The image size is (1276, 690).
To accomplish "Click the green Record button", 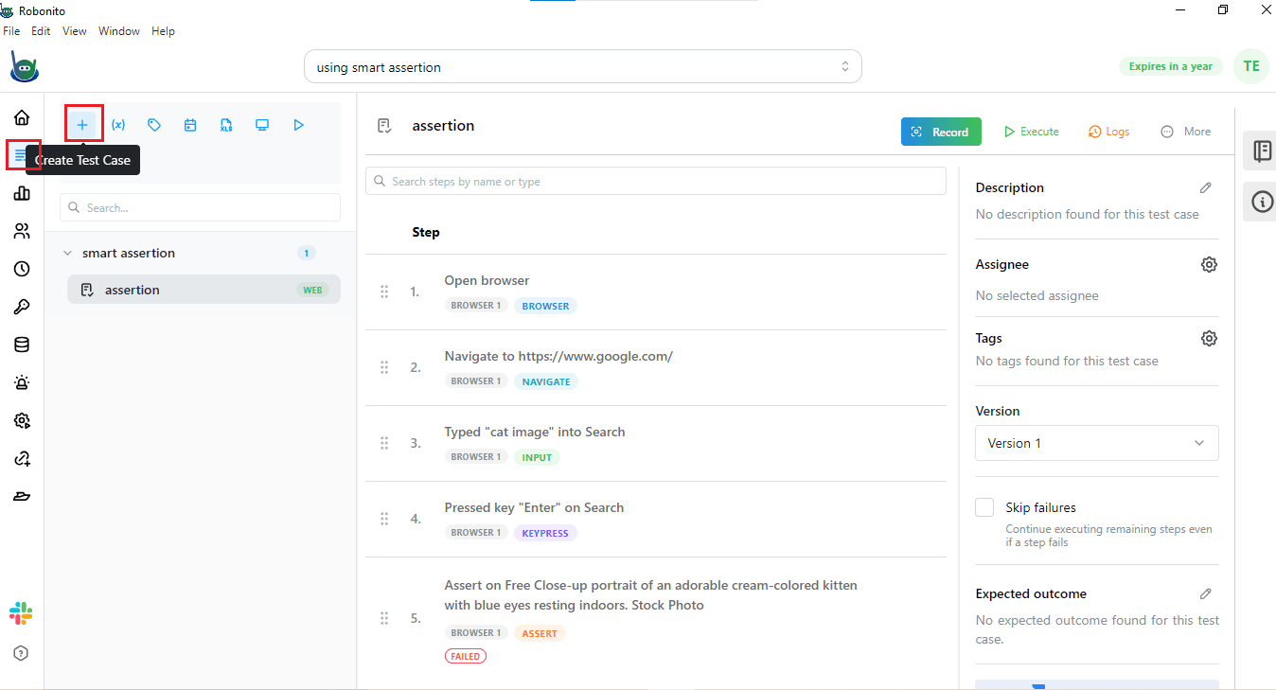I will click(x=941, y=131).
